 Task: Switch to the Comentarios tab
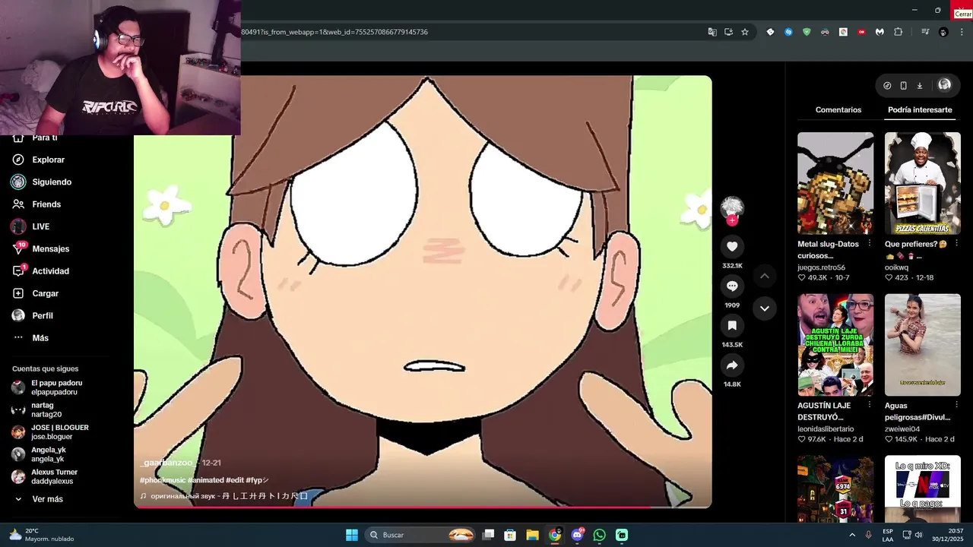838,110
